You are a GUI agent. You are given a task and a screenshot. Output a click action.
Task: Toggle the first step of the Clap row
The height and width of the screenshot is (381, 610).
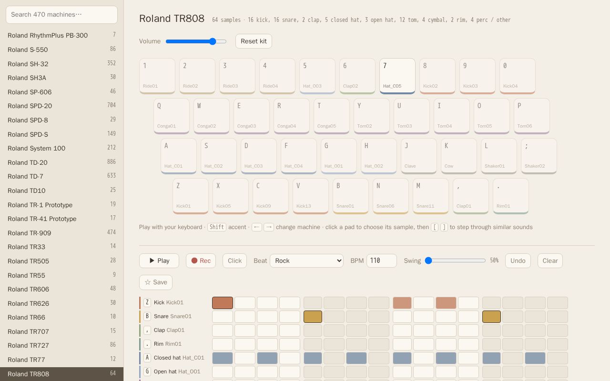(223, 331)
